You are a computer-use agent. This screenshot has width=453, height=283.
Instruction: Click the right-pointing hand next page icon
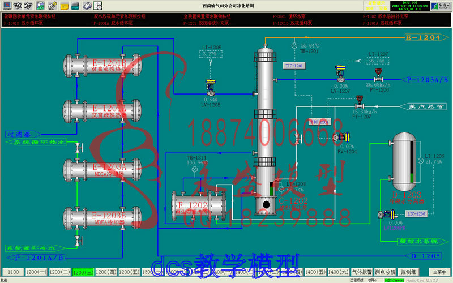tap(28, 6)
